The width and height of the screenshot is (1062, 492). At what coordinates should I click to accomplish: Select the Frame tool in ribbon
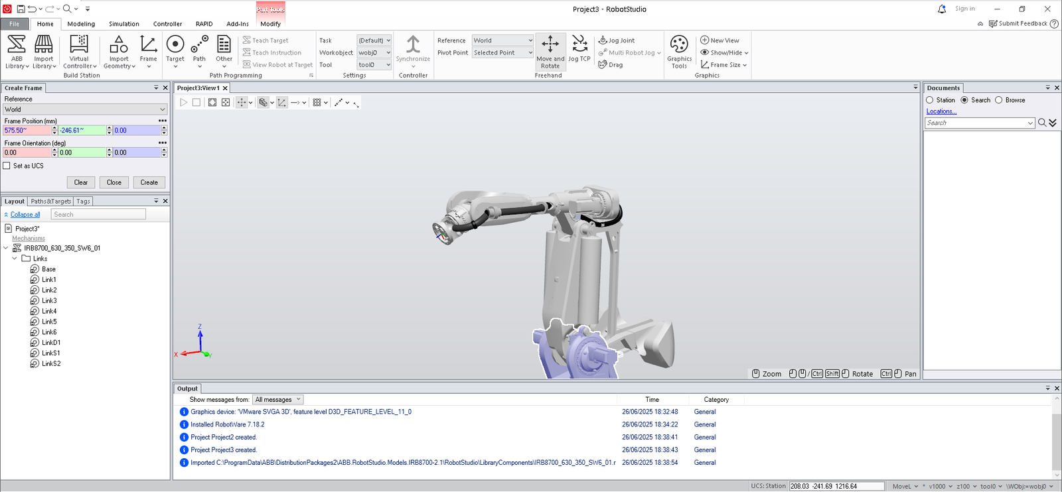[148, 52]
